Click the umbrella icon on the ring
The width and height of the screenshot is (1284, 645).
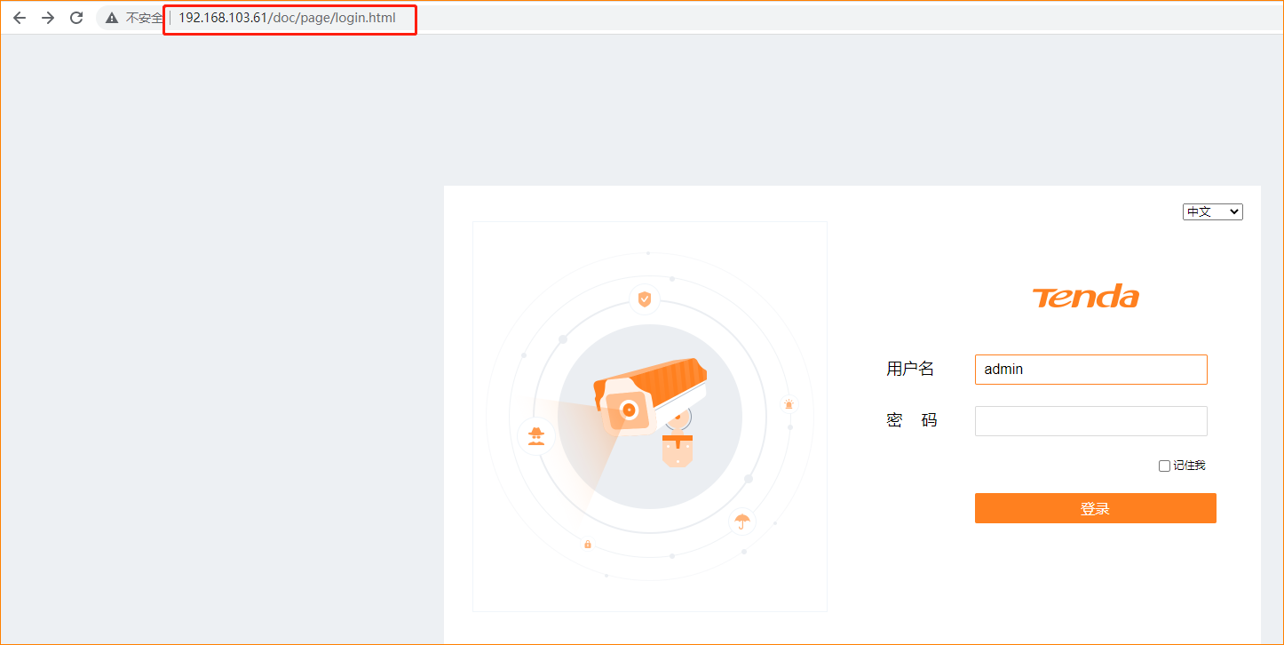click(x=742, y=521)
